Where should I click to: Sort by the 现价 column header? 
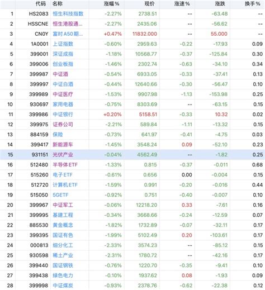[149, 4]
